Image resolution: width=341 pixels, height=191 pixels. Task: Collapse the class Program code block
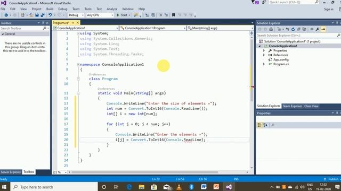point(78,79)
